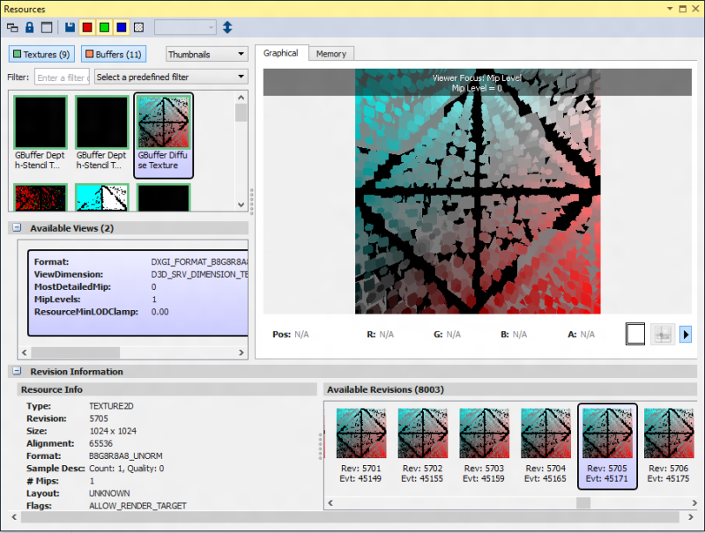
Task: Toggle the alpha checkerboard icon
Action: pyautogui.click(x=138, y=28)
